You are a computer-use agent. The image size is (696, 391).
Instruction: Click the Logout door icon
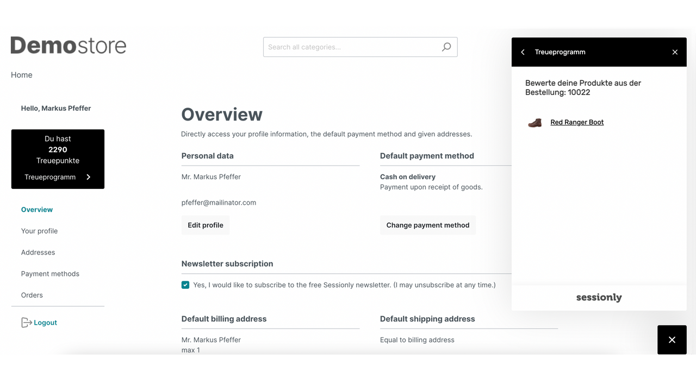(x=26, y=323)
